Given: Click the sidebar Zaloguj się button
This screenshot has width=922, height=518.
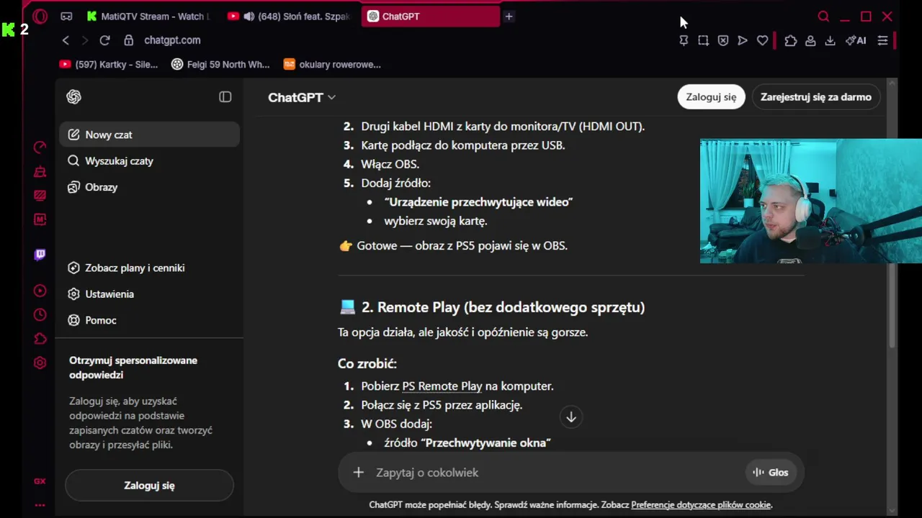Looking at the screenshot, I should point(149,486).
